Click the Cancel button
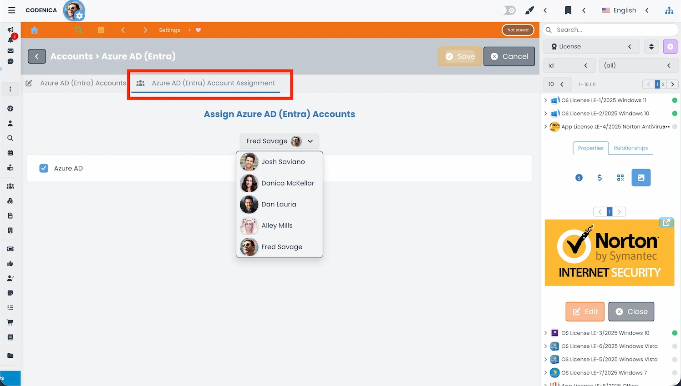 point(509,56)
